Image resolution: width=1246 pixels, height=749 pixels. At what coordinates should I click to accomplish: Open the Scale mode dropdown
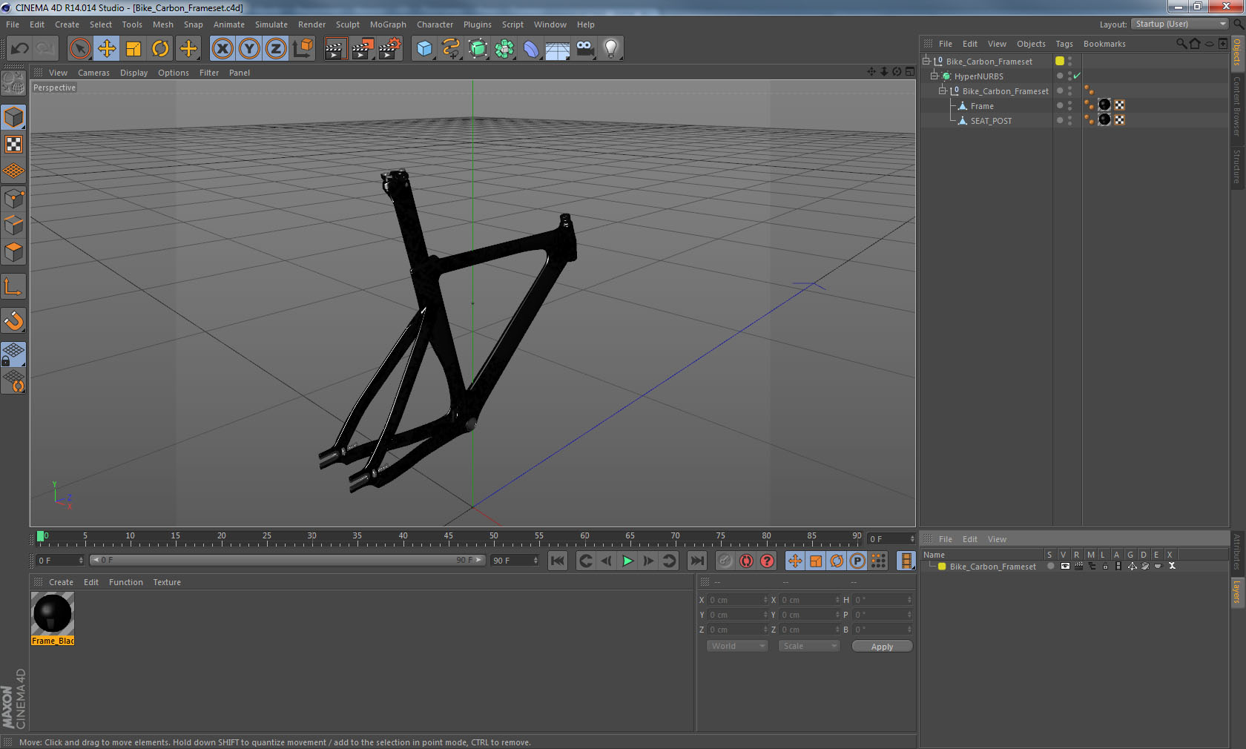point(809,646)
